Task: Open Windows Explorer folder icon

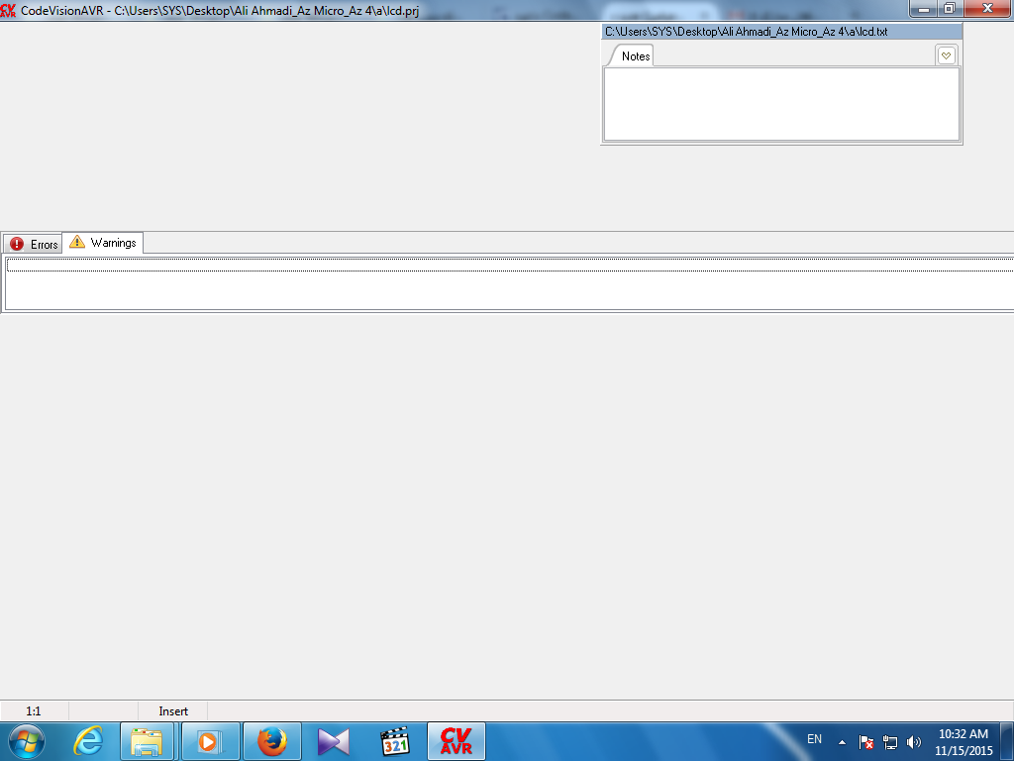Action: [x=148, y=740]
